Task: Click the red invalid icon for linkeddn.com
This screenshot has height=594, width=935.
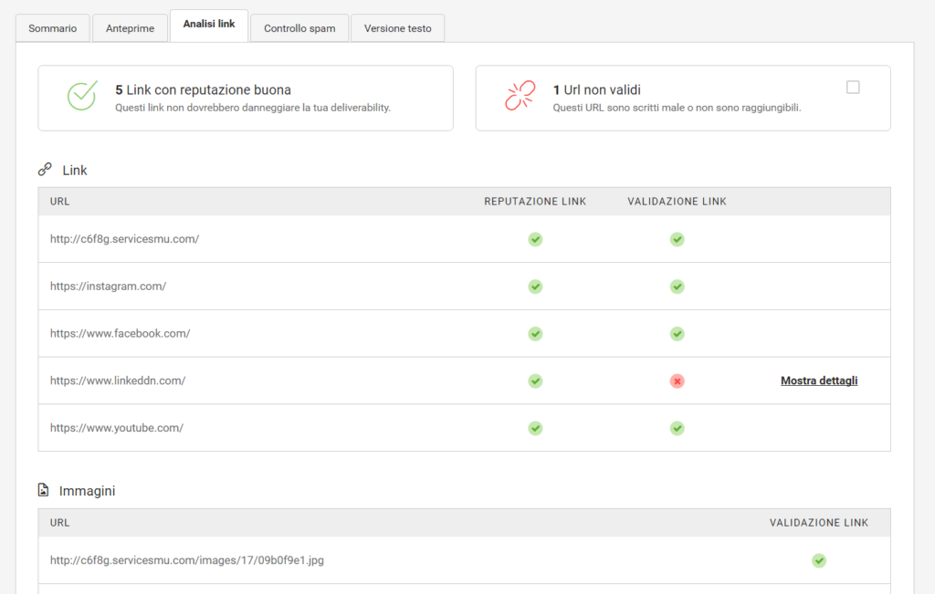Action: click(677, 380)
